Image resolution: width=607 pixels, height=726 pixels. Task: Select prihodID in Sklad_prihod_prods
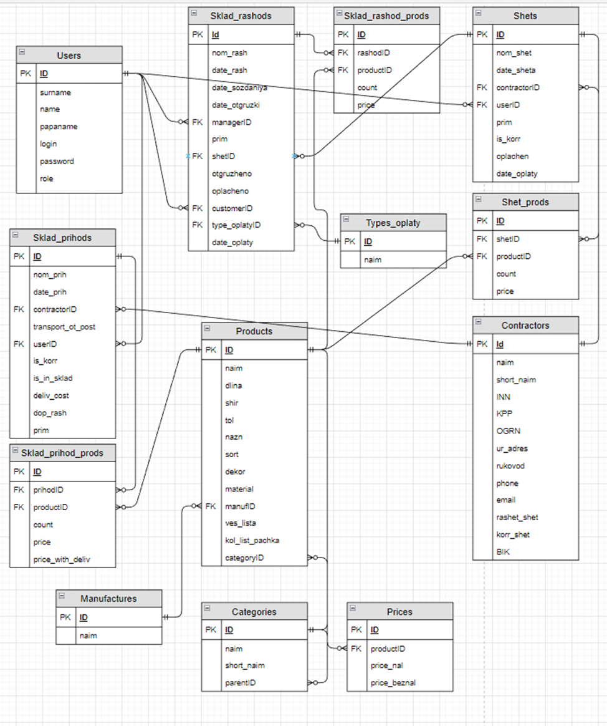(x=62, y=490)
